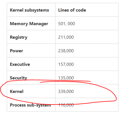Image resolution: width=123 pixels, height=115 pixels.
Task: Click the word 'code' in the header
Action: pos(81,10)
